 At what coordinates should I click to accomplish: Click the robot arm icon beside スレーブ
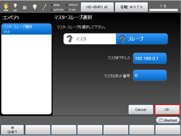point(122,39)
